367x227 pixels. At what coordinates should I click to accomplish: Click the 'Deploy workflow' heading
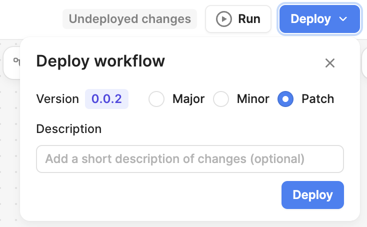coord(100,61)
